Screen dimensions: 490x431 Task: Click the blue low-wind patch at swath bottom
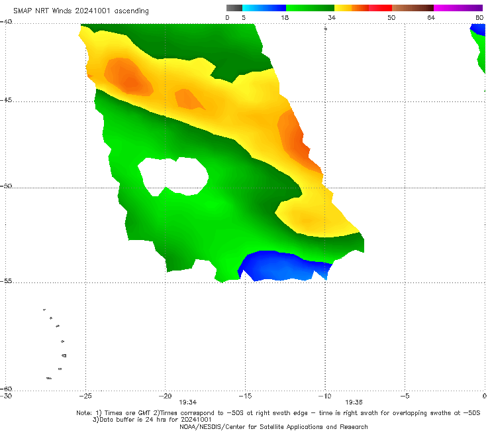284,266
